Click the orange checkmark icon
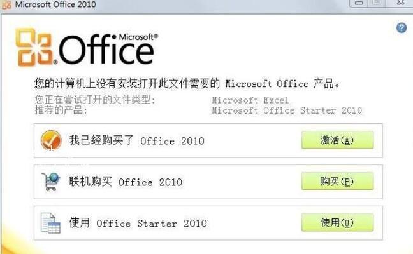This screenshot has height=254, width=413. 51,140
